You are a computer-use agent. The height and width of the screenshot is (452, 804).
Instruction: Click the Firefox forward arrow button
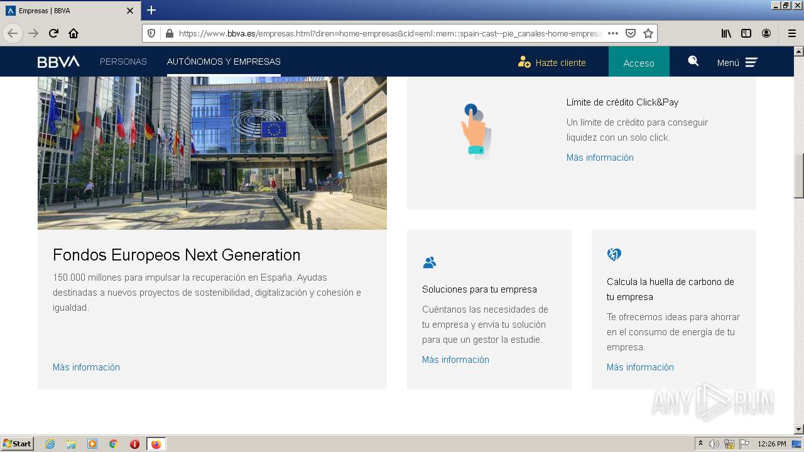[x=33, y=33]
